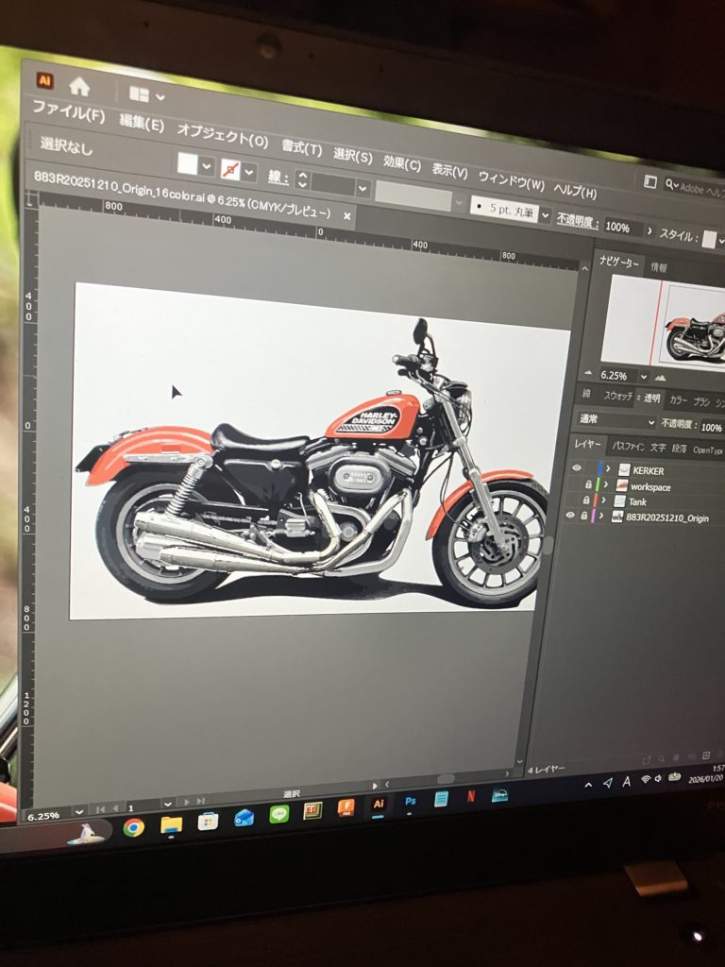Open Google Chrome from the taskbar
Viewport: 725px width, 967px height.
click(x=134, y=827)
